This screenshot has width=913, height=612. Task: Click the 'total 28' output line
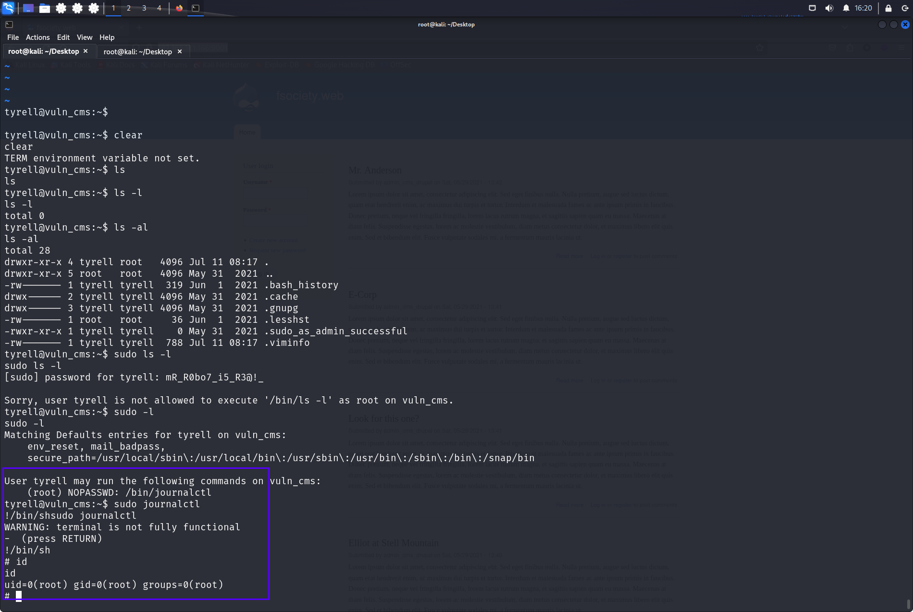[27, 250]
